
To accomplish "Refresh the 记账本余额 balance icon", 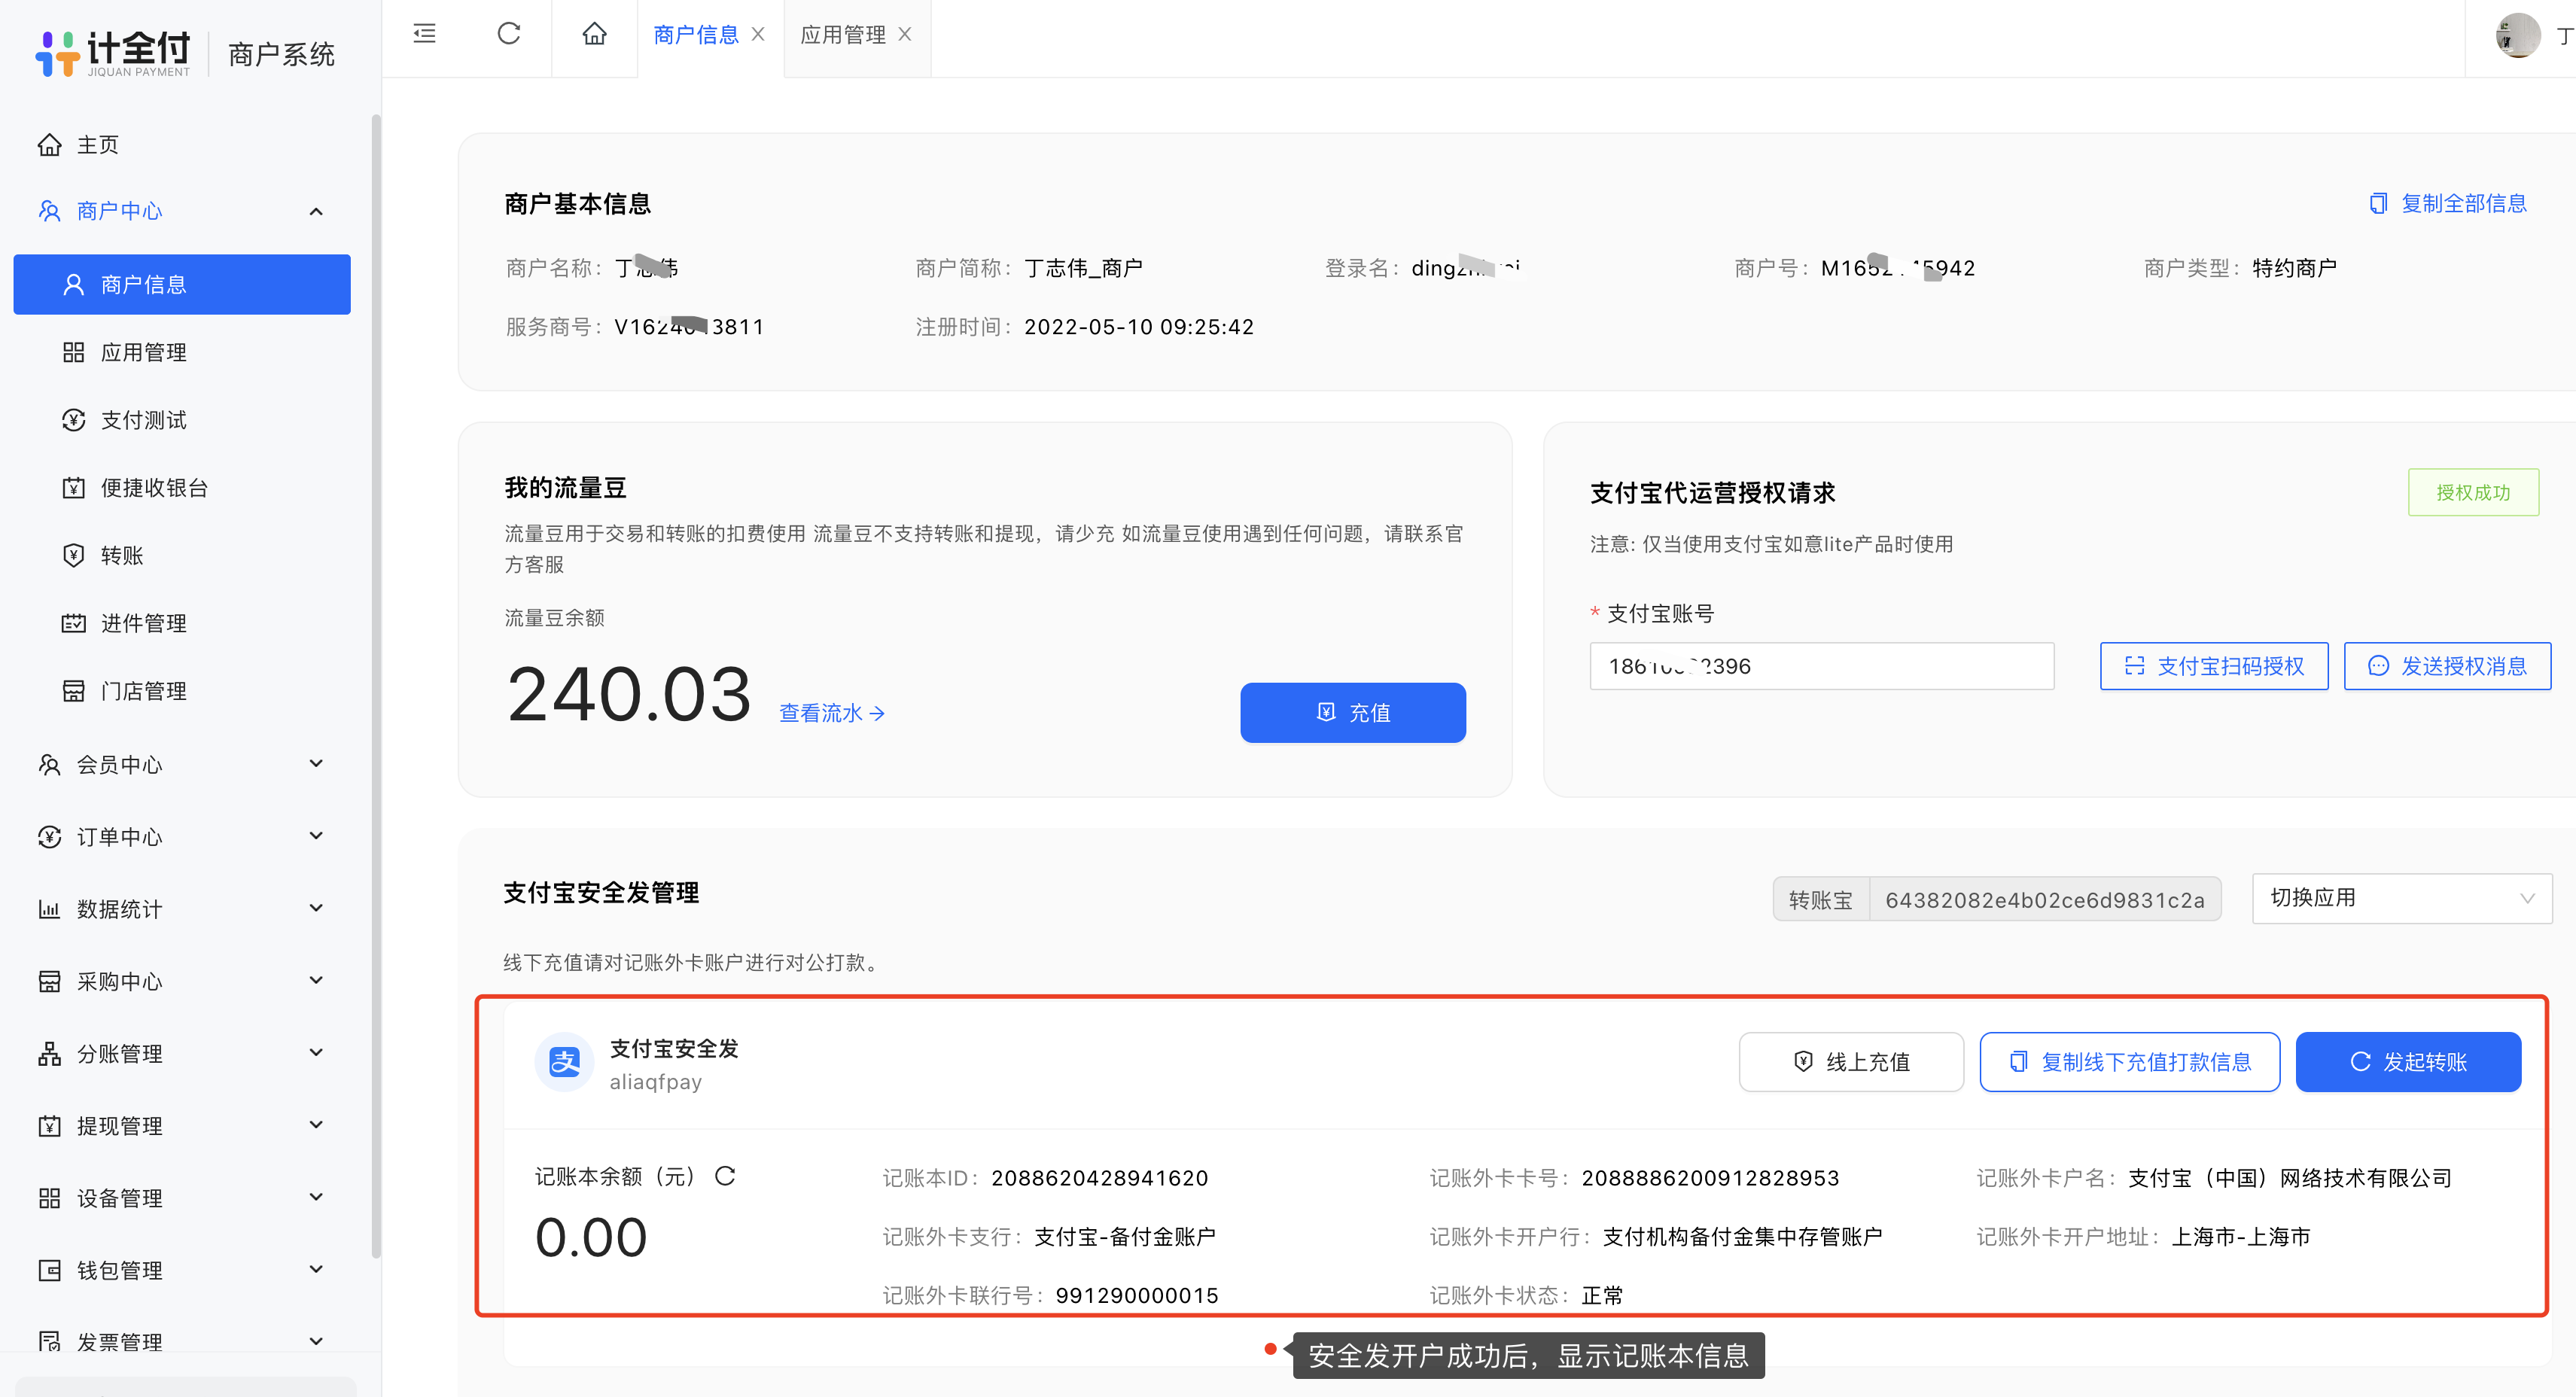I will pyautogui.click(x=725, y=1176).
